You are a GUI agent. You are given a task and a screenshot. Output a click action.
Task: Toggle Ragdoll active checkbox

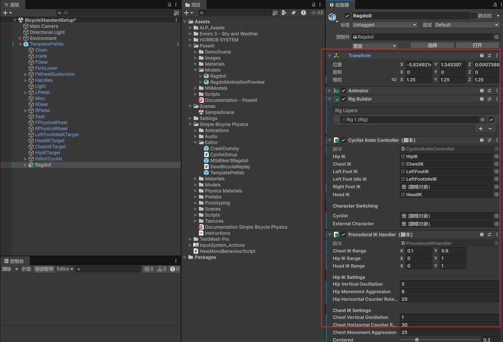click(347, 16)
